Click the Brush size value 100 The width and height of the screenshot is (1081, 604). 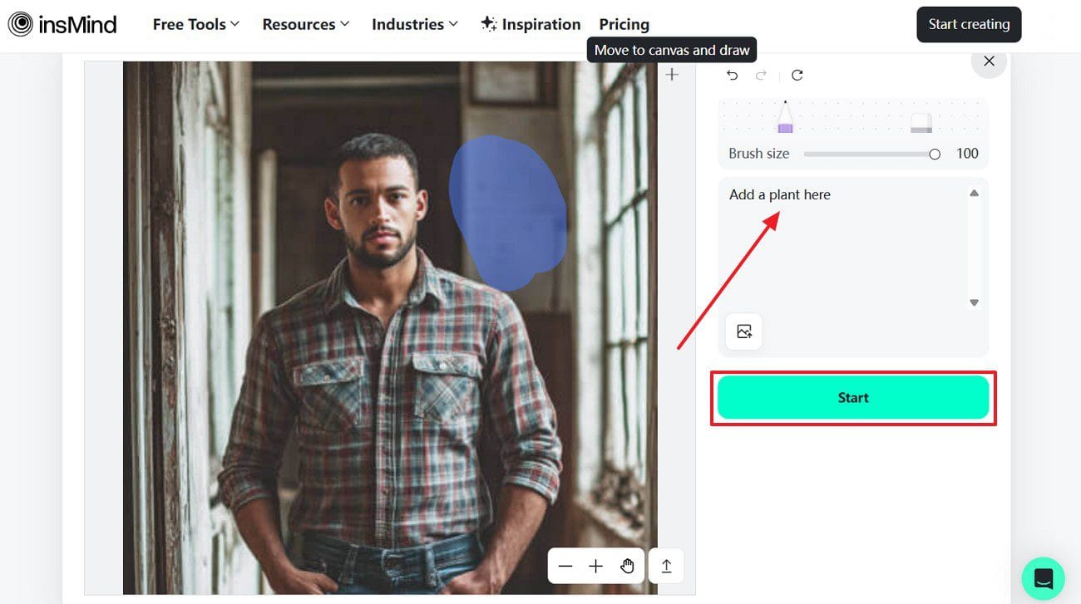pyautogui.click(x=967, y=154)
